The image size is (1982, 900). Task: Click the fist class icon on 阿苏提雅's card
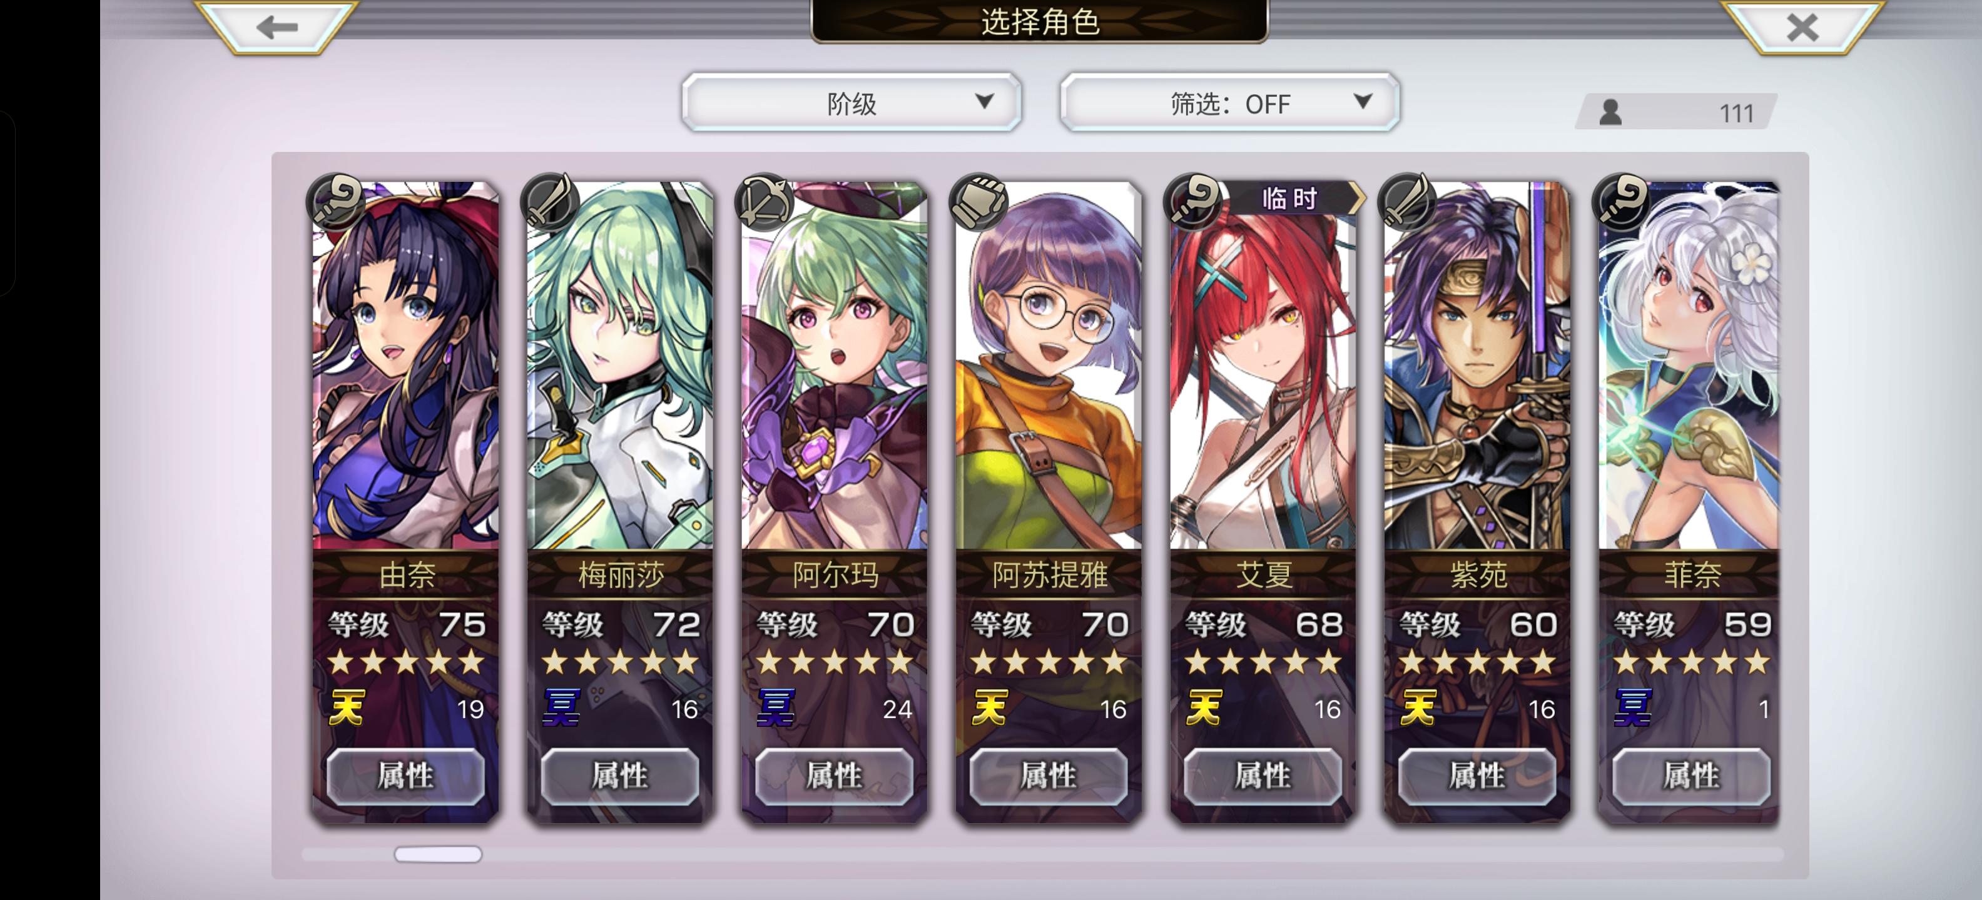click(980, 201)
